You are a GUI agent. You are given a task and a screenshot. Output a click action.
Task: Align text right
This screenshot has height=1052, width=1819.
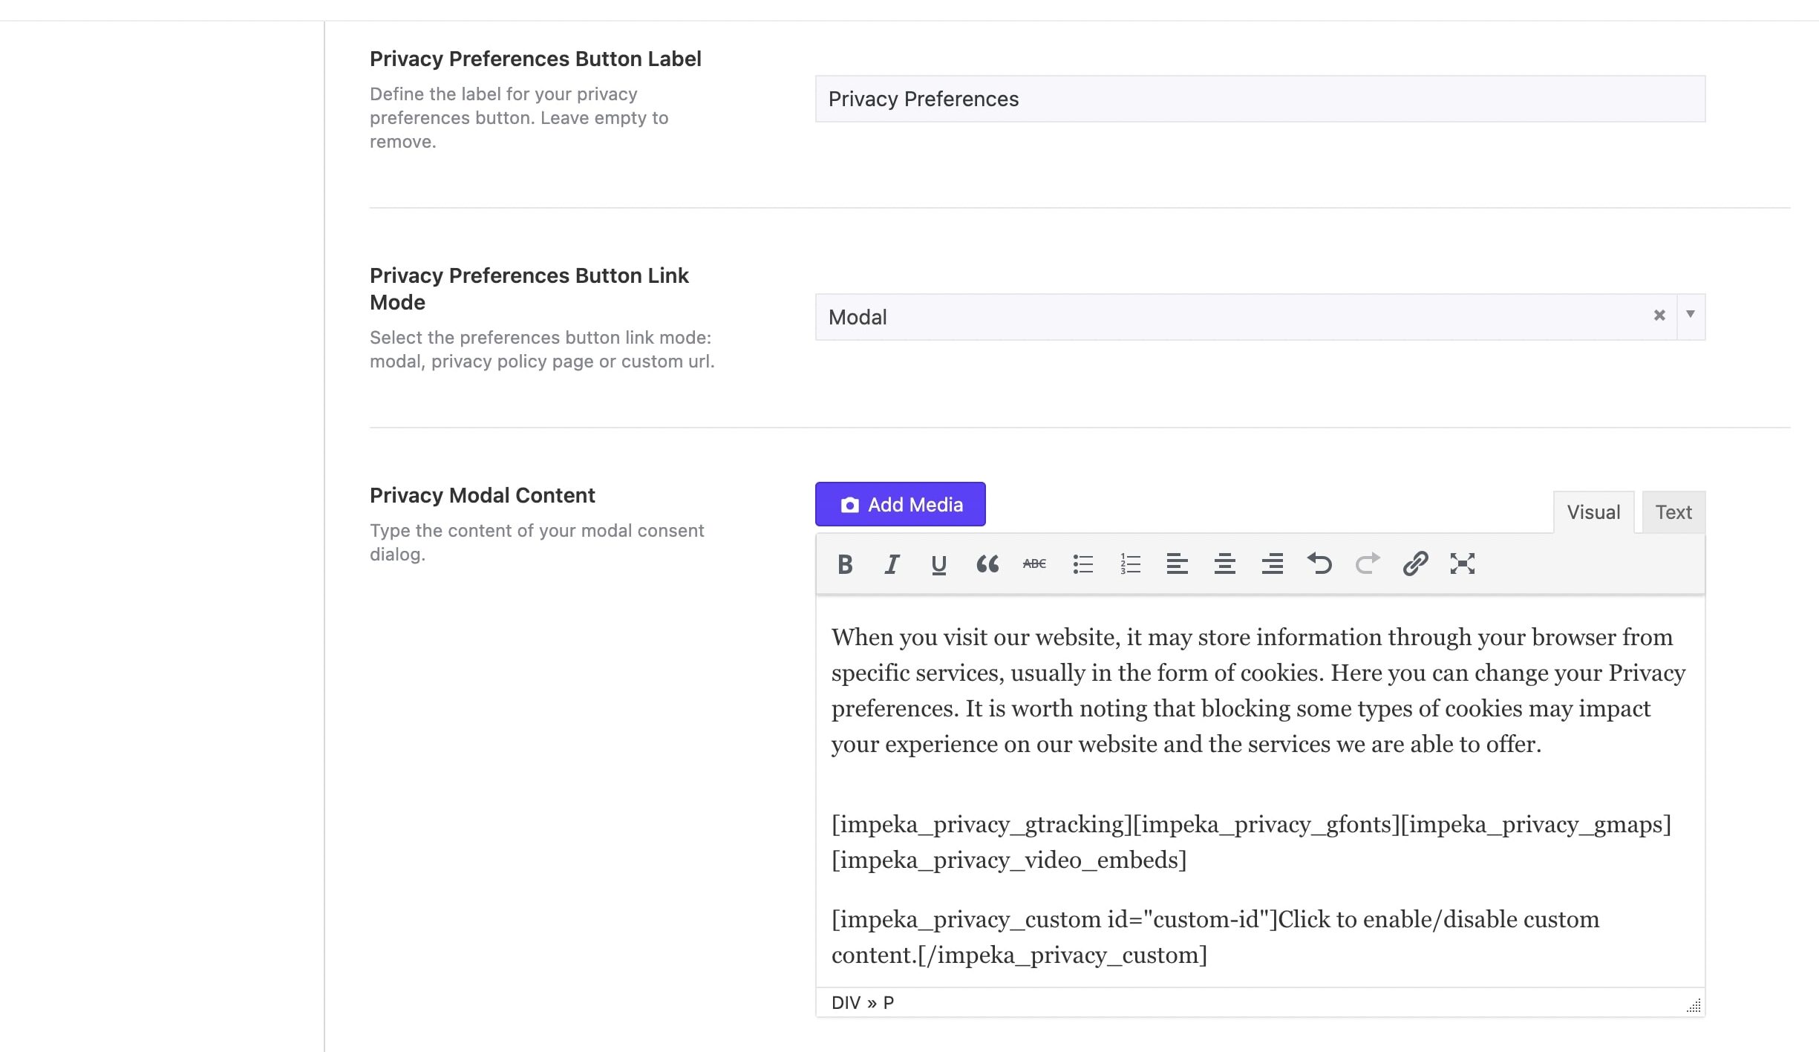pos(1273,564)
